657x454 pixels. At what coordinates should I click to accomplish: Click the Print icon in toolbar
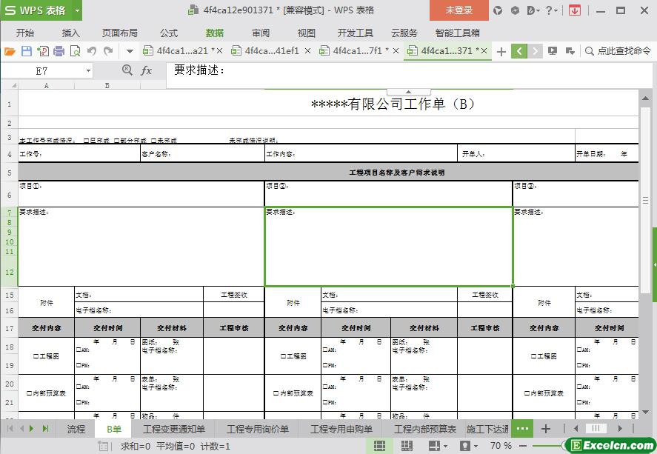59,51
